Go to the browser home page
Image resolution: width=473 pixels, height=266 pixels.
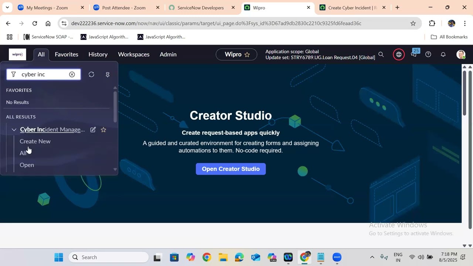(x=48, y=23)
